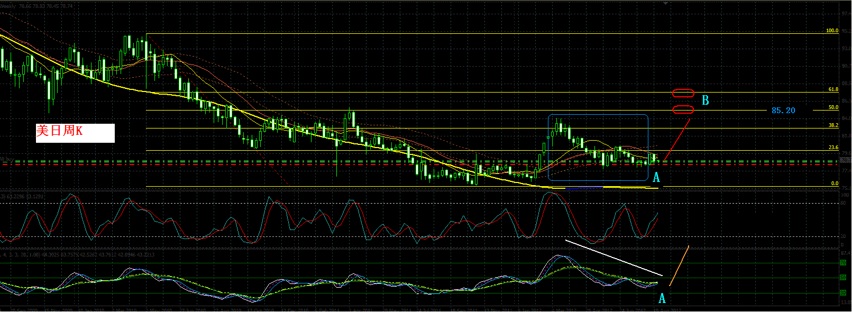Click the cyan A label in the bottom indicator
This screenshot has width=852, height=312.
[662, 299]
